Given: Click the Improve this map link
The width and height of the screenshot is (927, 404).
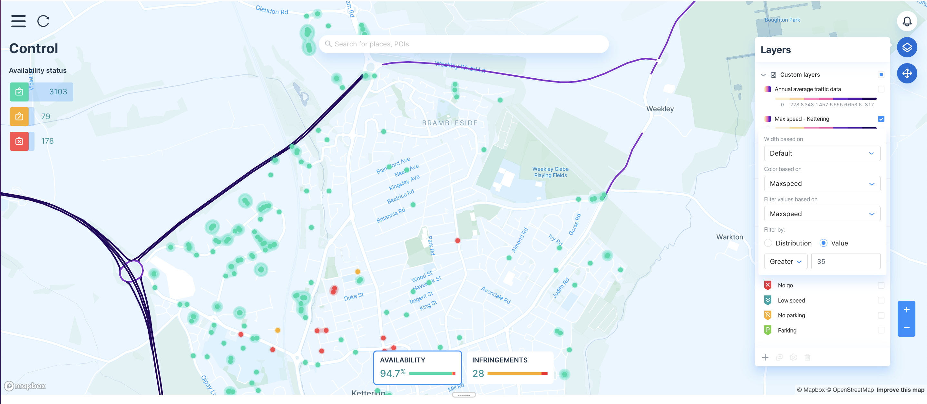Looking at the screenshot, I should pos(900,390).
